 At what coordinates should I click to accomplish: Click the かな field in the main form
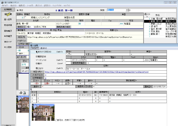click(67, 24)
